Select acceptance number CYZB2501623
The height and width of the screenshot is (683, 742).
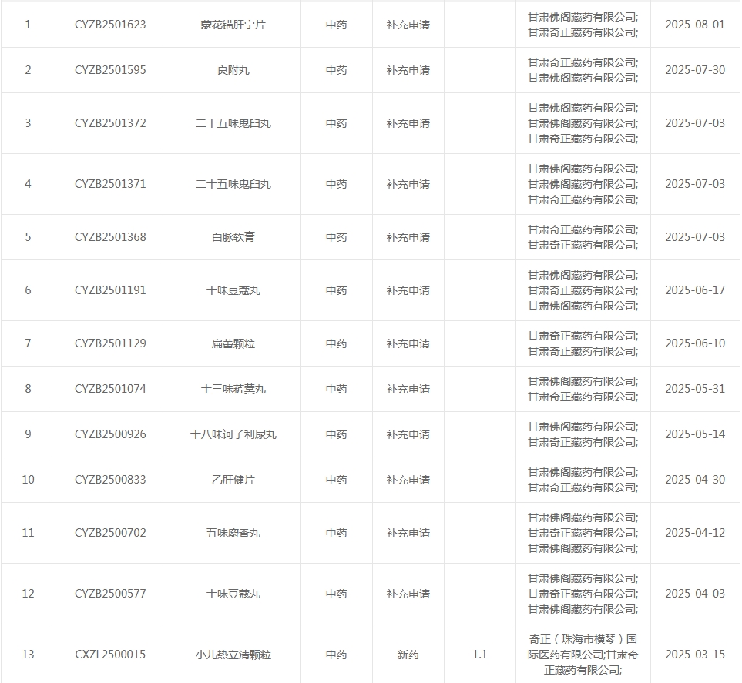point(110,25)
